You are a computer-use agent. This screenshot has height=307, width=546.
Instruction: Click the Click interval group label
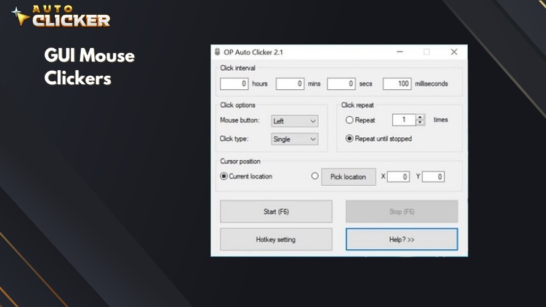tap(238, 68)
